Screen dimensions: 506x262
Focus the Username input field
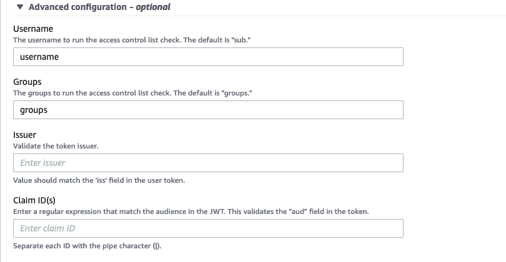coord(208,57)
